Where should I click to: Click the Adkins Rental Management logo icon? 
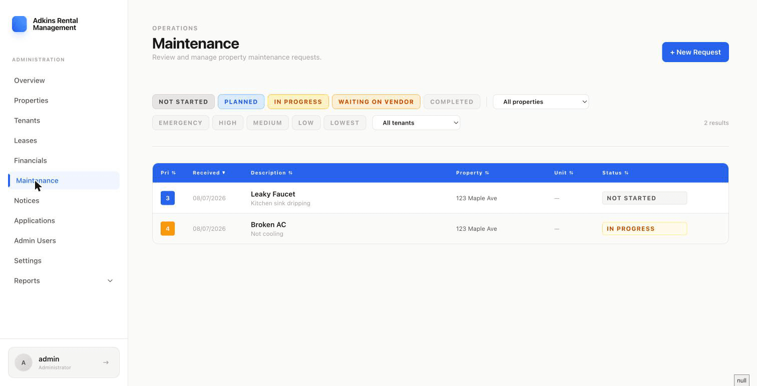click(x=20, y=24)
